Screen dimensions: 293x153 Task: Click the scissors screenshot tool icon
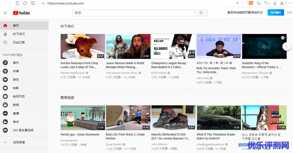click(282, 3)
